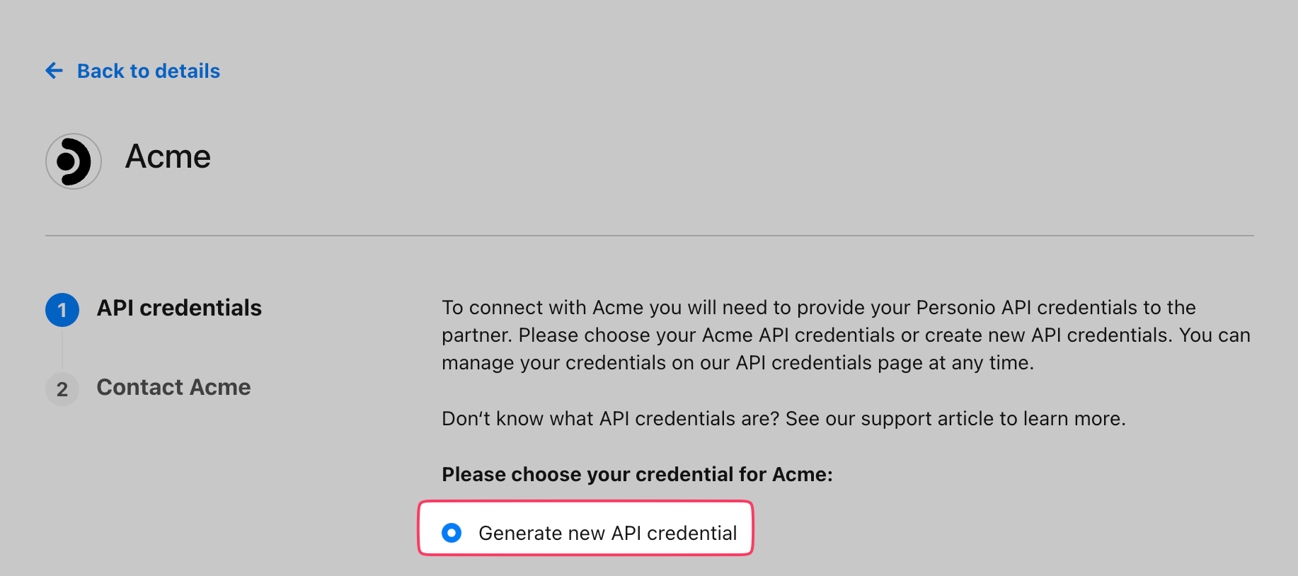
Task: Click the step 2 number circle
Action: [x=62, y=389]
